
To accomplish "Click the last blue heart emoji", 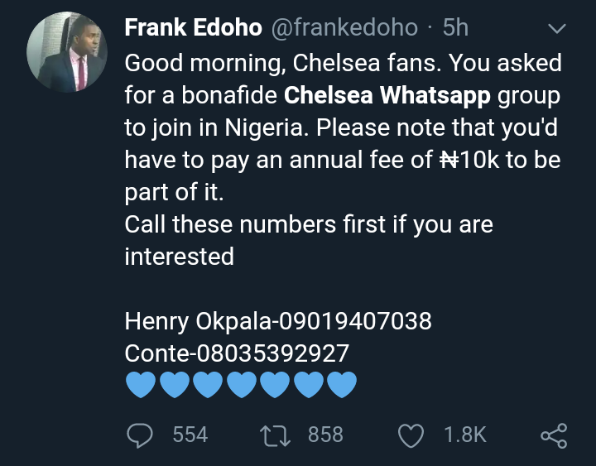I will coord(341,385).
